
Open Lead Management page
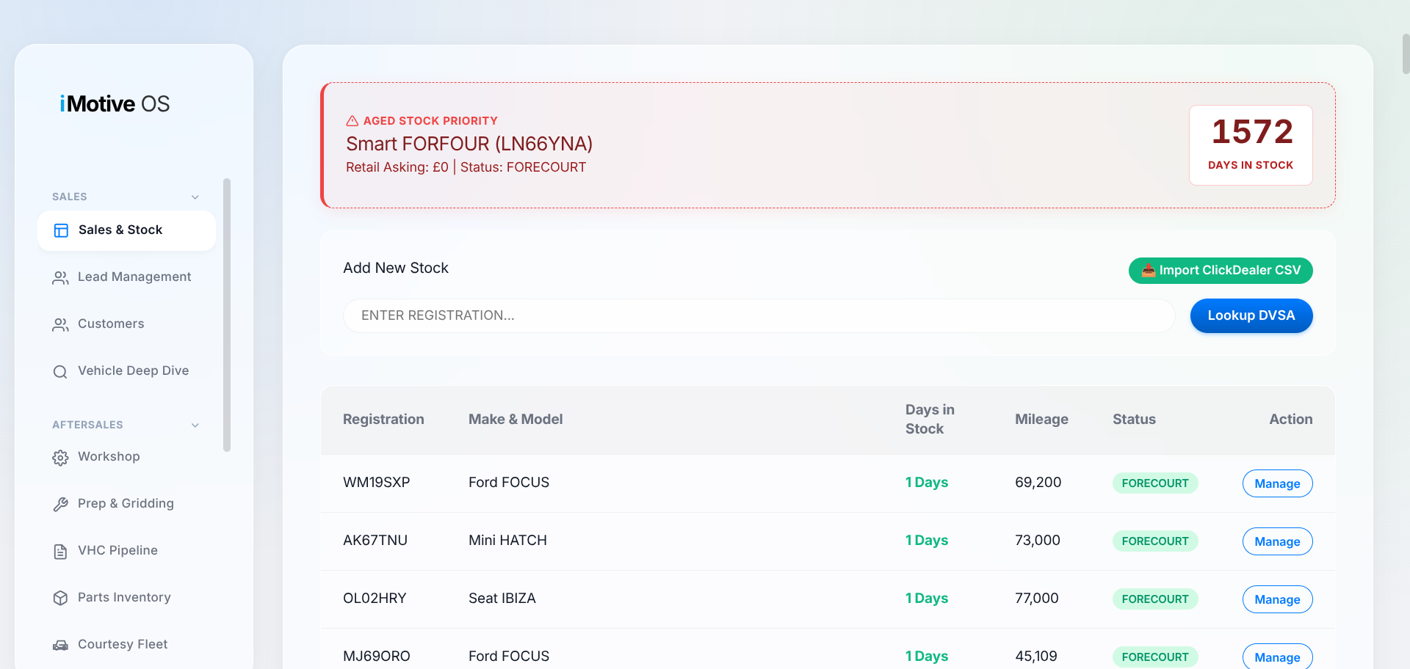tap(126, 277)
